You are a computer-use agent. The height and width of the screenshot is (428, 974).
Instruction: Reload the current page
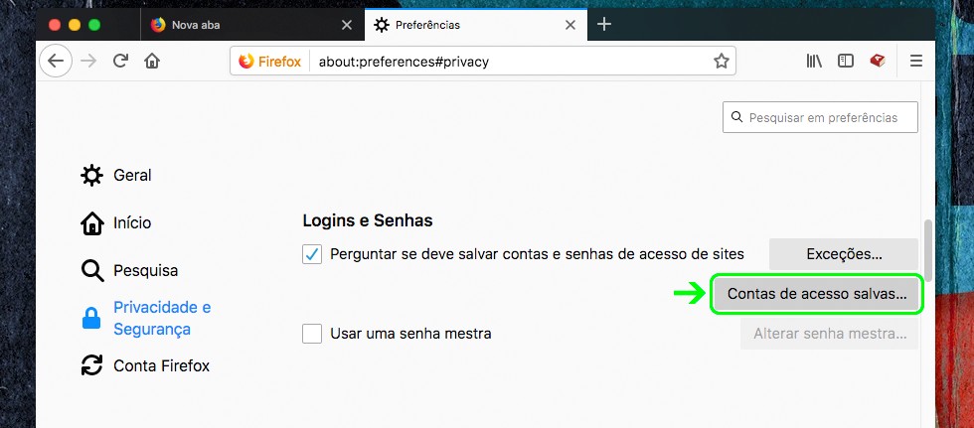pos(120,61)
